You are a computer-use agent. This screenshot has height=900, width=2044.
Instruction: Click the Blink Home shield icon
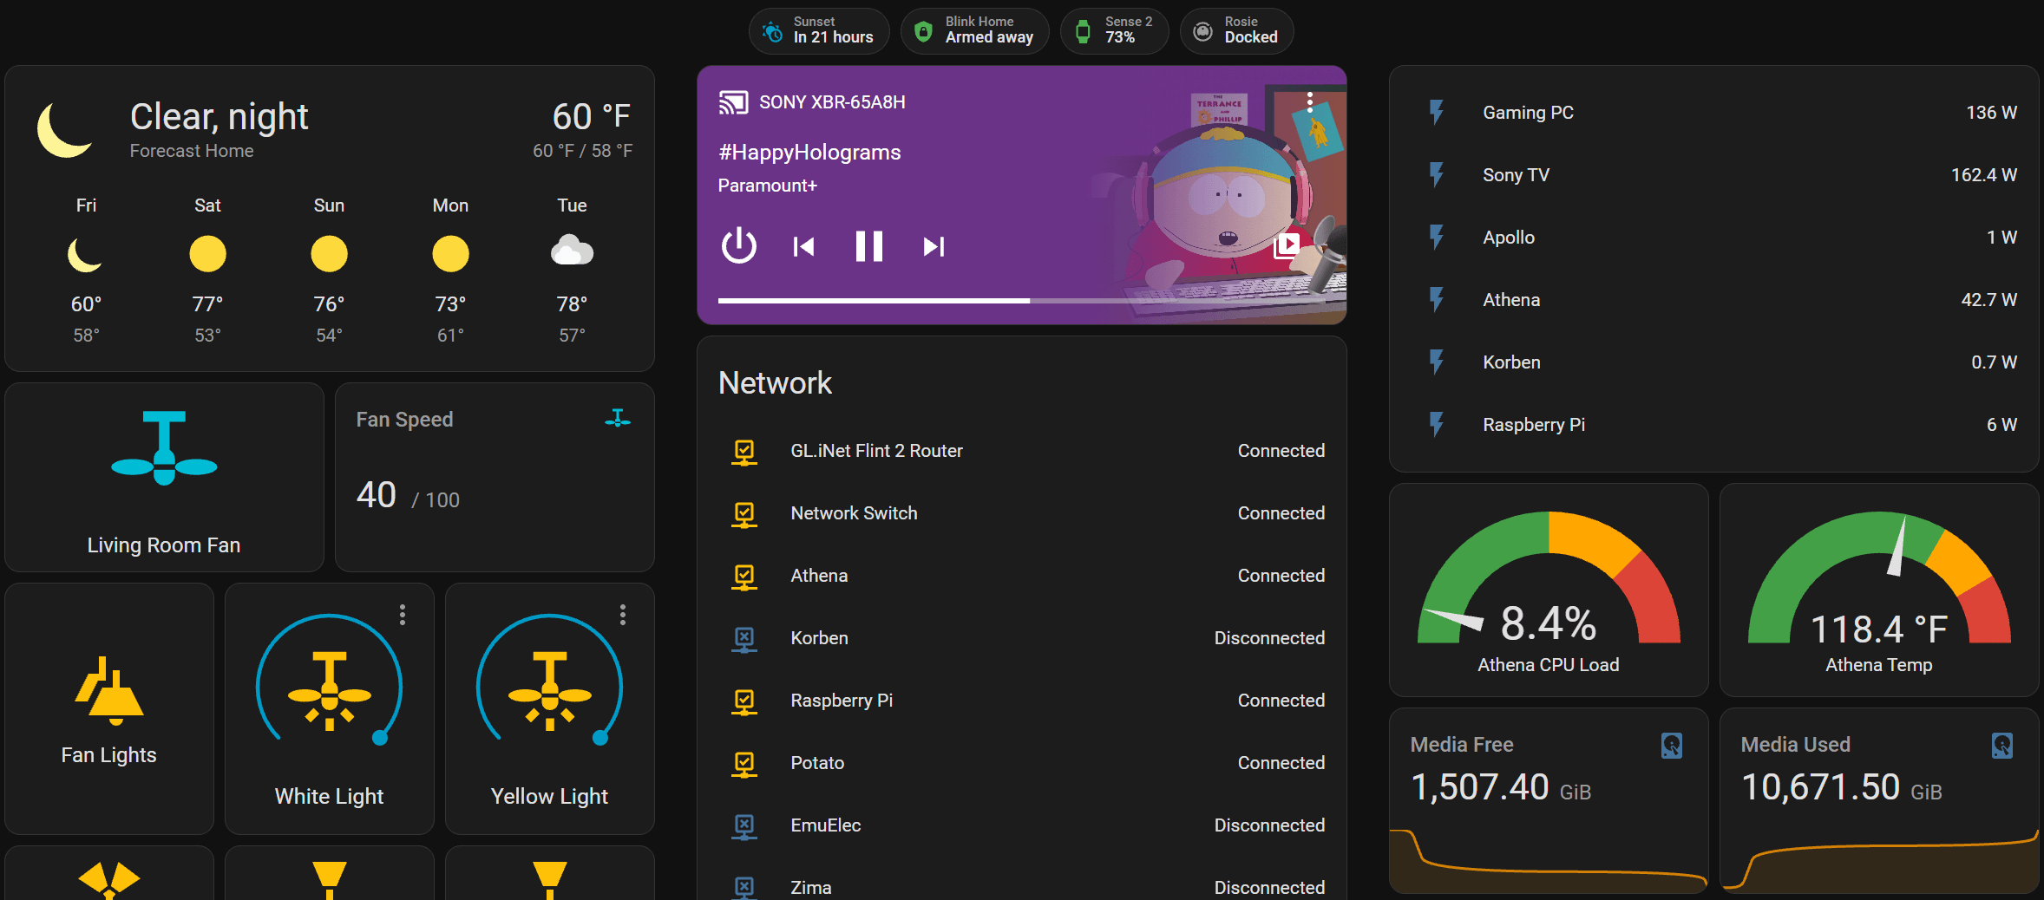pyautogui.click(x=921, y=30)
